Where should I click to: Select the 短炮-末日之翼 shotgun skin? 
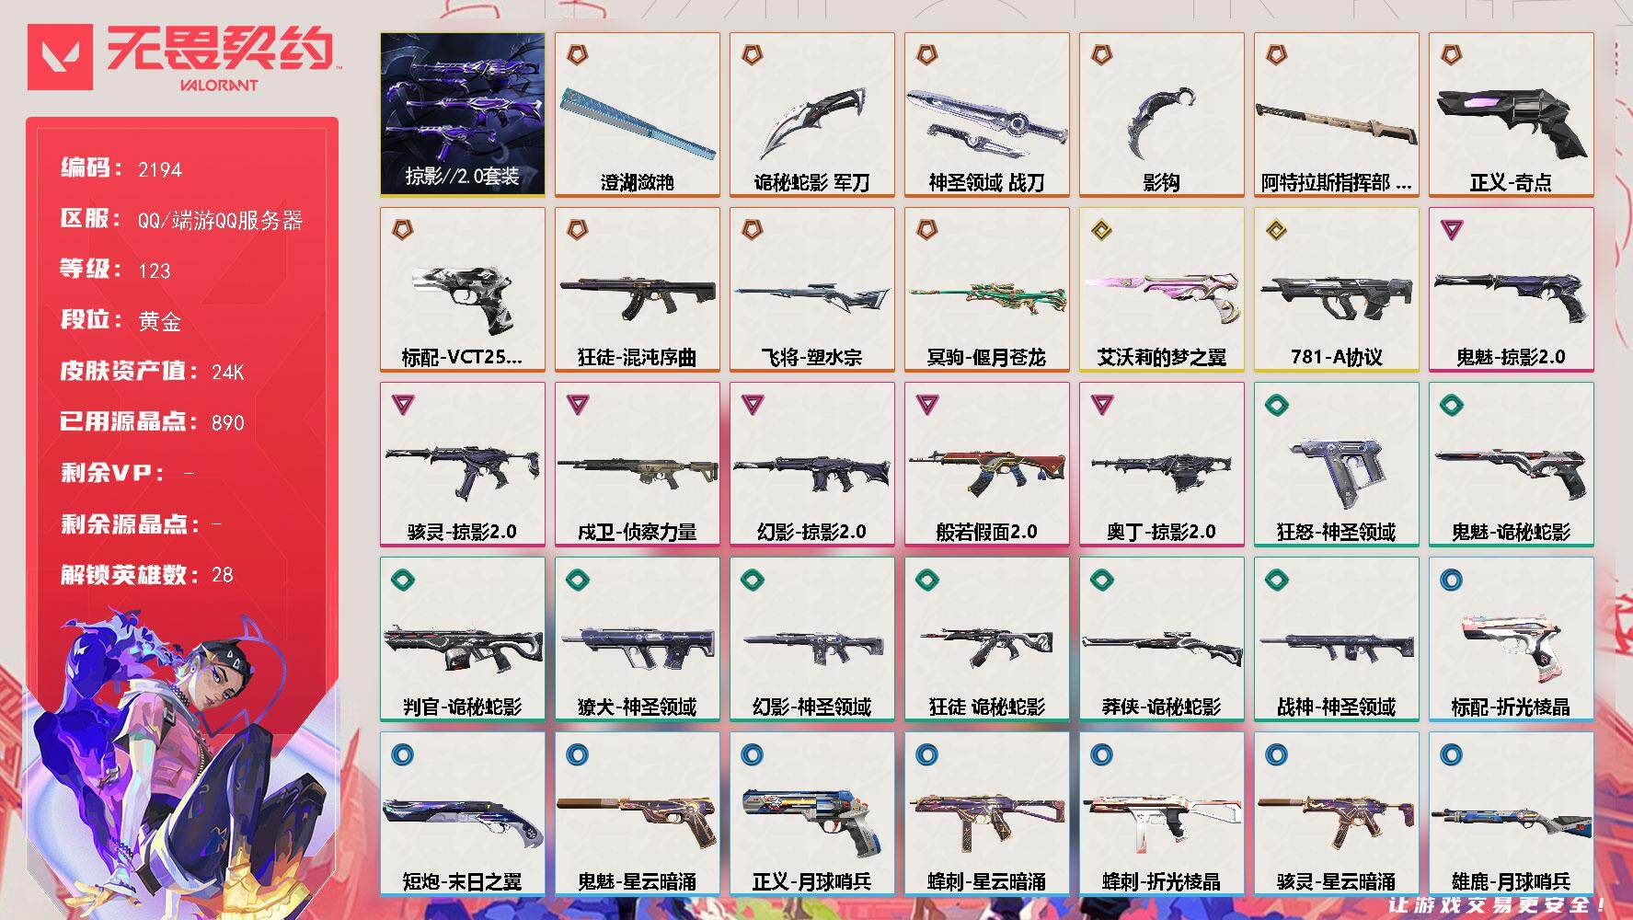click(x=463, y=813)
